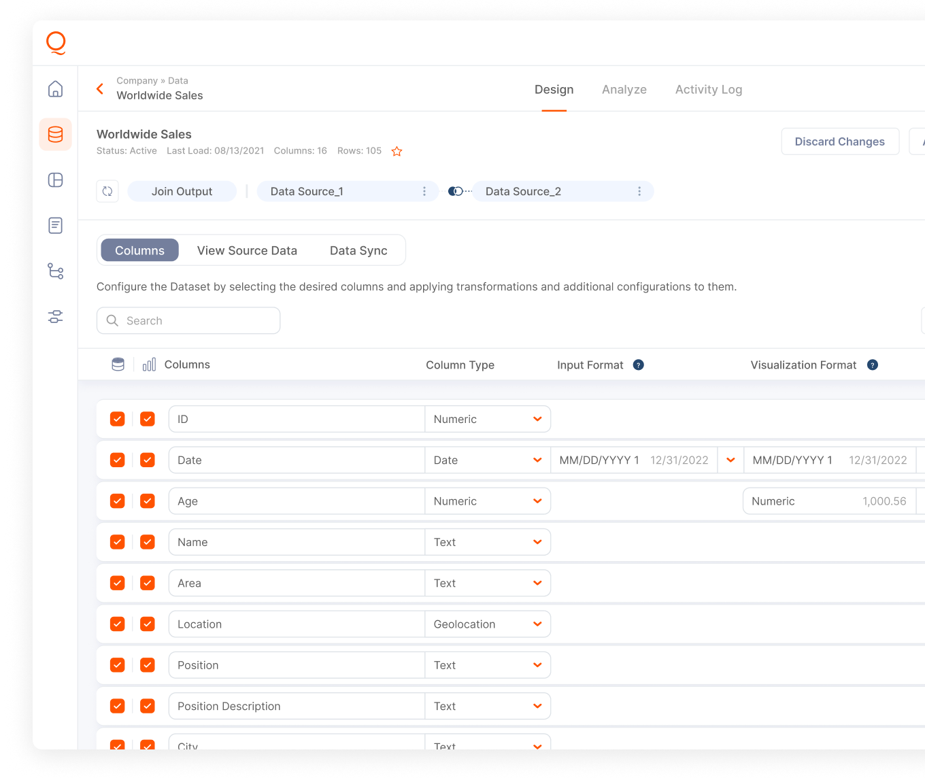Open the kebab menu on Data Source_2

pos(639,191)
